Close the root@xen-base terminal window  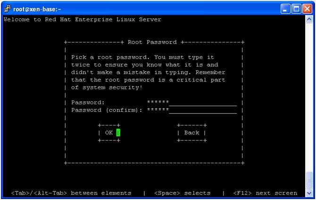point(307,9)
